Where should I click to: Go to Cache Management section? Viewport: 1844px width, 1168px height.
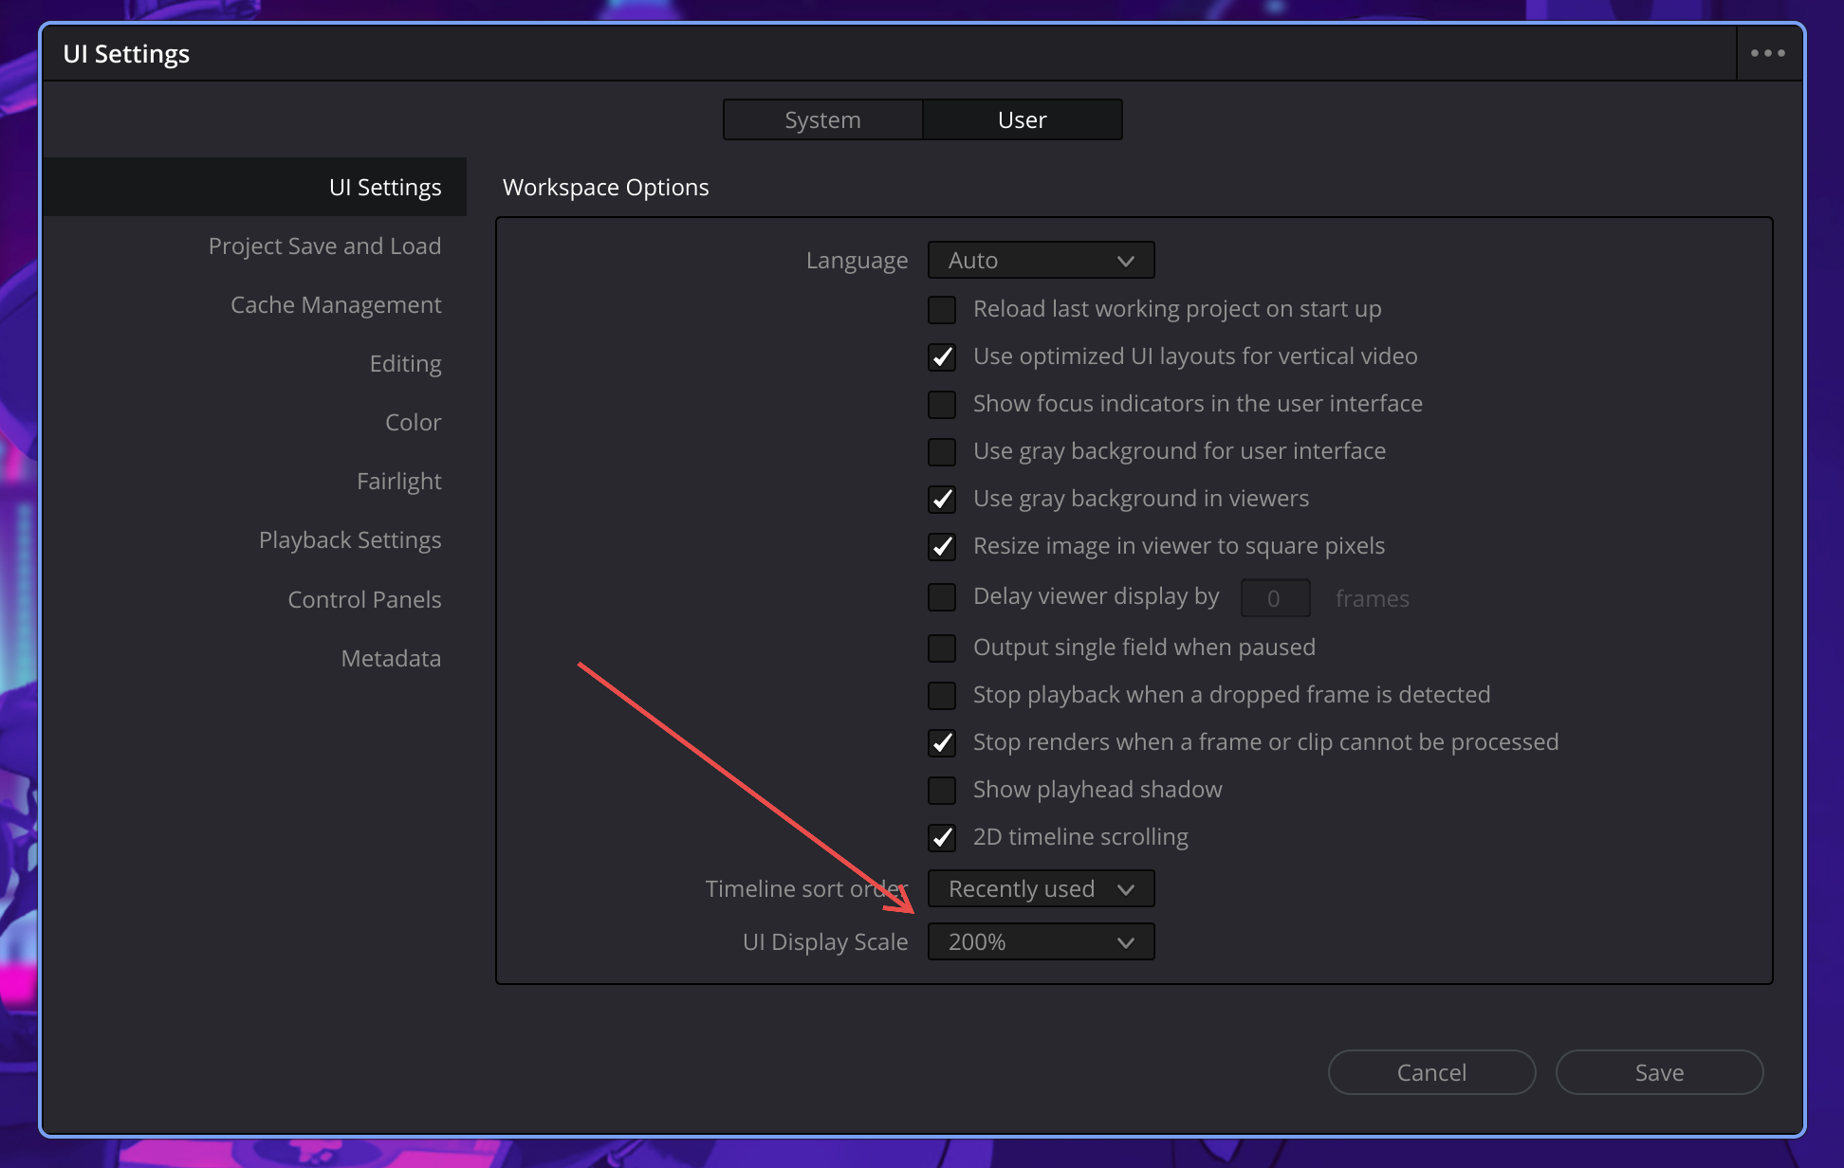[336, 305]
